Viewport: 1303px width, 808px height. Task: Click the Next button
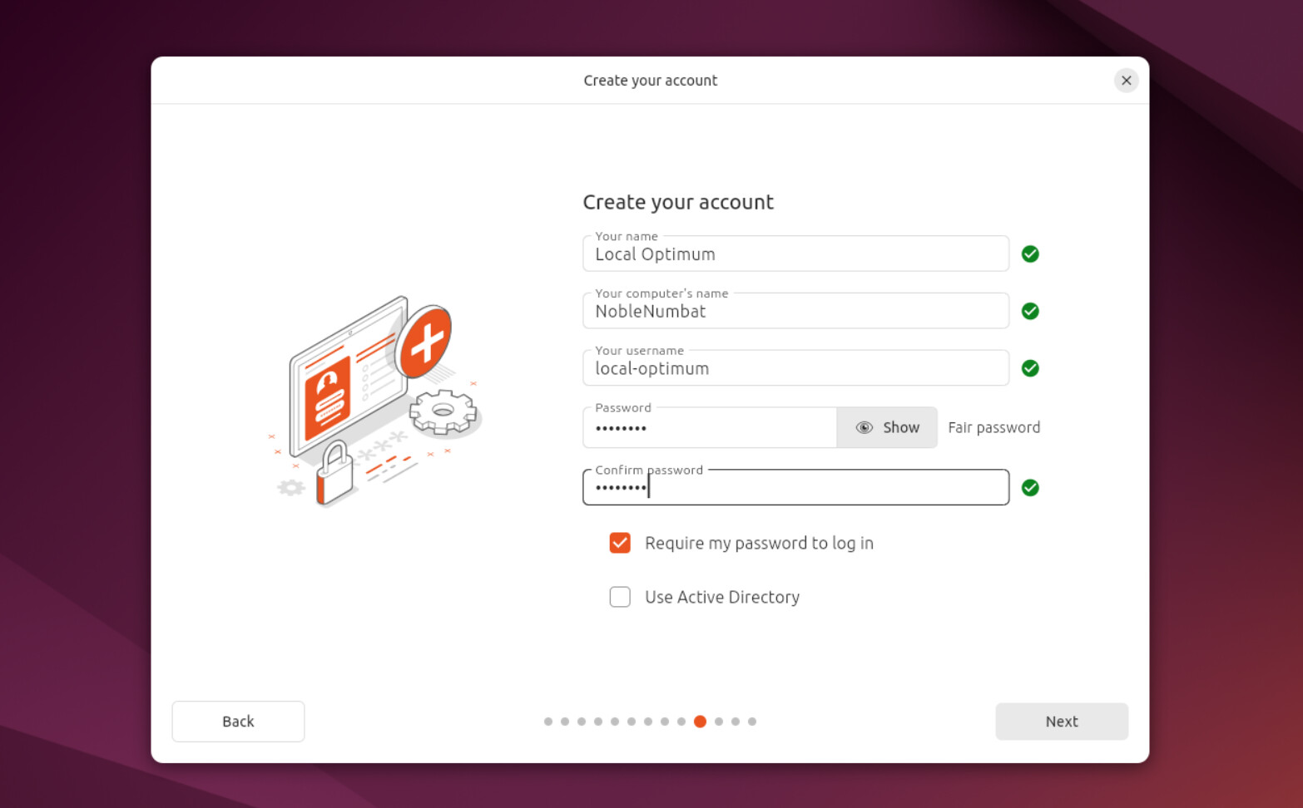point(1061,721)
